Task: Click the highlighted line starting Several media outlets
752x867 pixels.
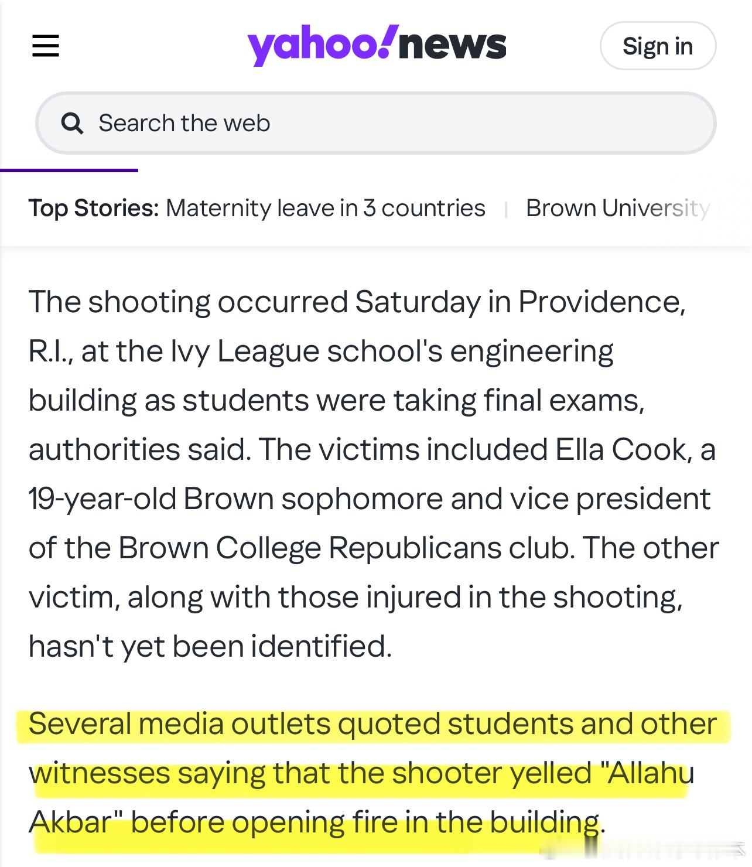Action: point(372,723)
